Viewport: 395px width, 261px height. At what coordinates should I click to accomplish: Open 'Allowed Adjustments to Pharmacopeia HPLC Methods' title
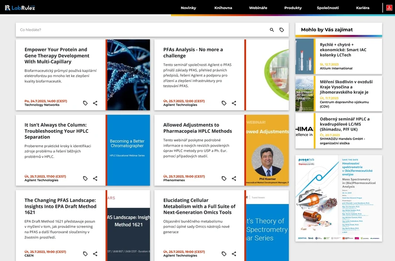(x=197, y=128)
